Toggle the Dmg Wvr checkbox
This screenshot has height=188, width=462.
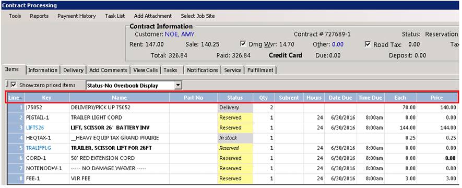[x=243, y=44]
